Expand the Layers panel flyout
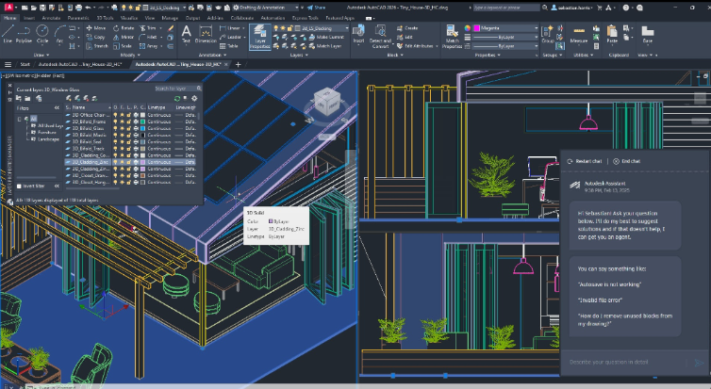Viewport: 711px width, 389px height. pyautogui.click(x=299, y=55)
